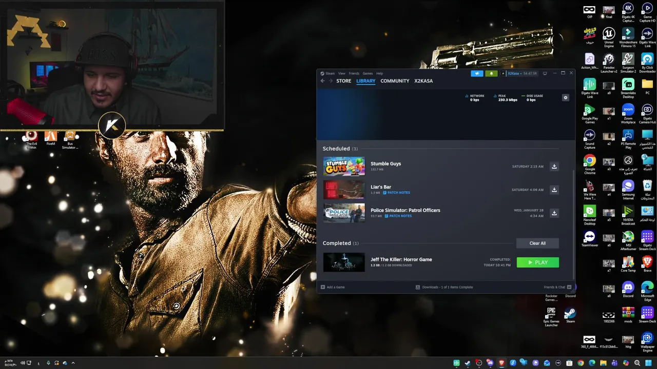Download Police Simulator update now

point(554,213)
